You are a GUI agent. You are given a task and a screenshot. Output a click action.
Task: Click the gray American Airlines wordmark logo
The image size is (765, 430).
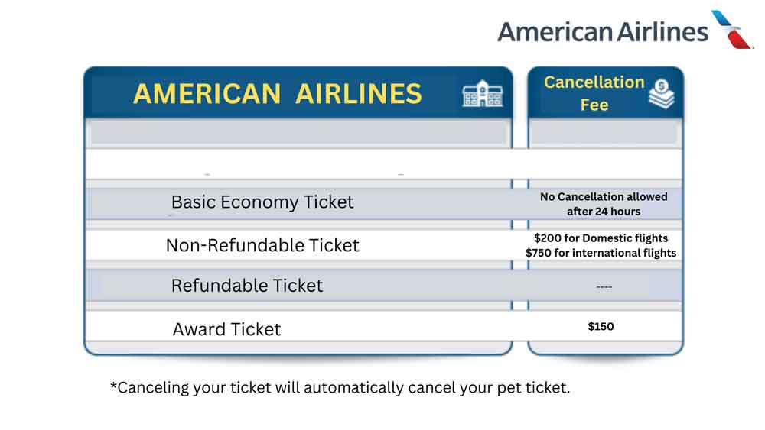pos(603,31)
